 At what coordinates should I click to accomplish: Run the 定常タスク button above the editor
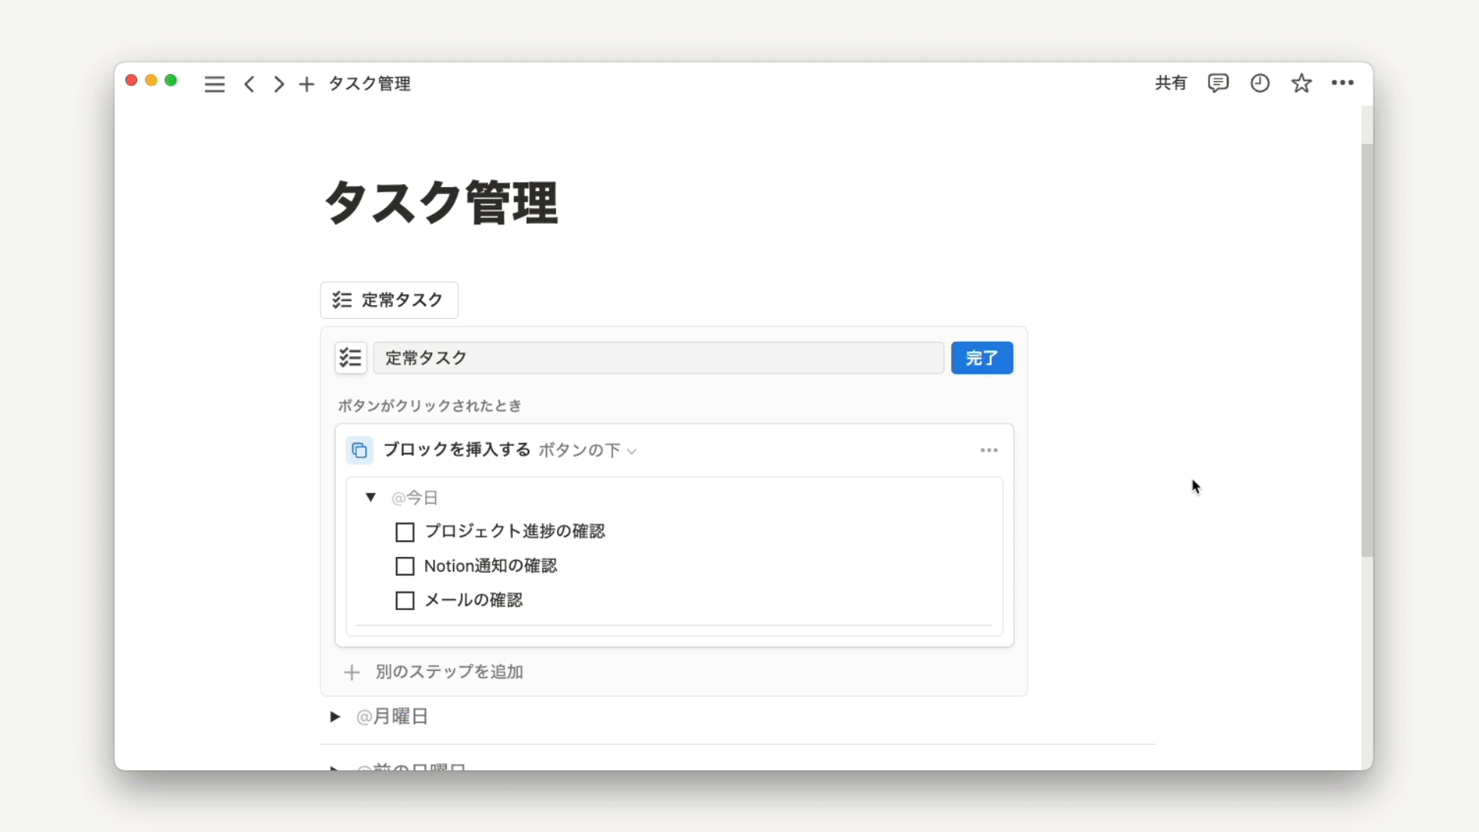click(x=389, y=300)
